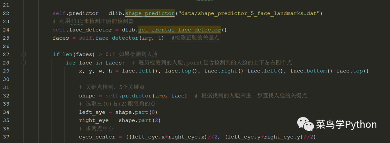
Task: Click line number 37 in the gutter
Action: click(x=6, y=137)
